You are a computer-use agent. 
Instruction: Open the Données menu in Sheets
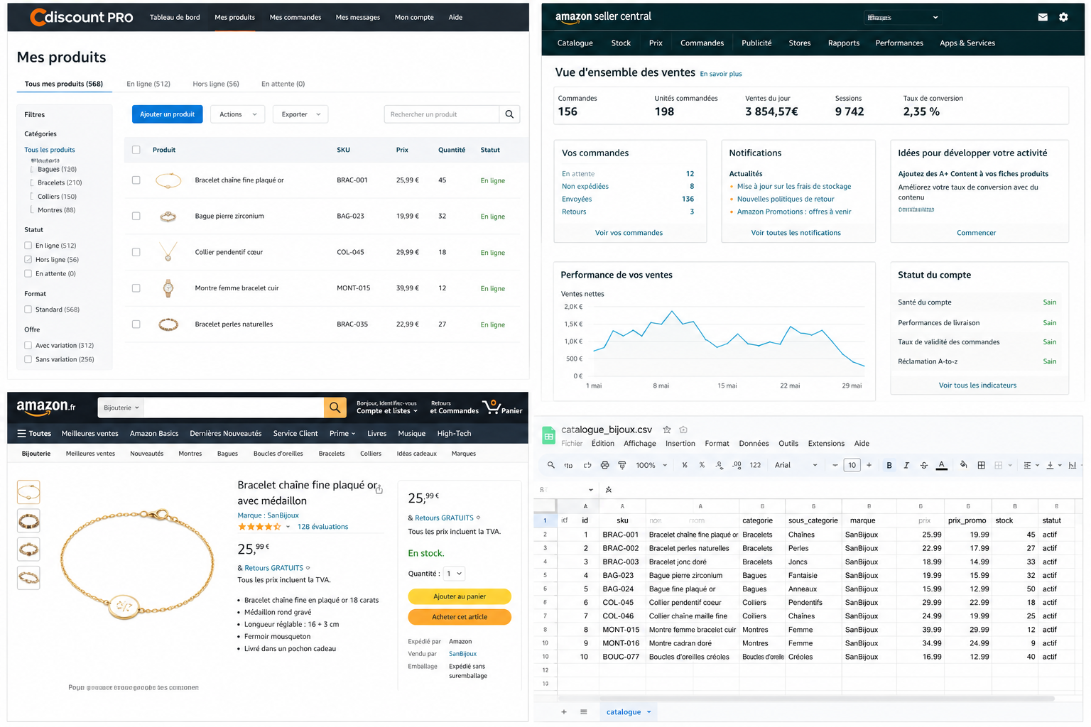(x=754, y=444)
